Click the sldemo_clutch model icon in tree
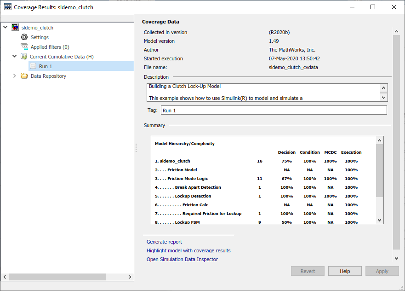Image resolution: width=405 pixels, height=291 pixels. click(x=15, y=28)
